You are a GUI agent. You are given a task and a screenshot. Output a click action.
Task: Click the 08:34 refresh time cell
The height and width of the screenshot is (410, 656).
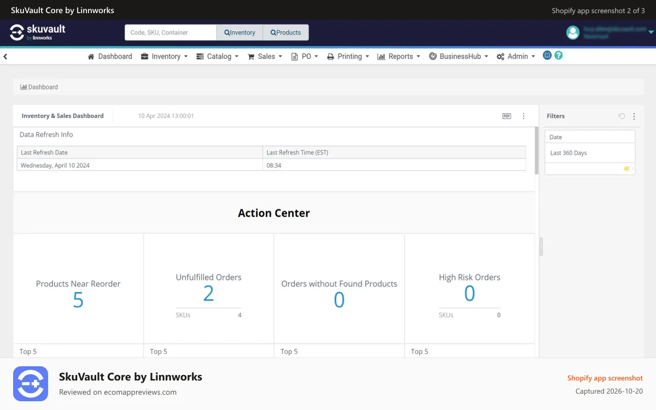(x=395, y=165)
